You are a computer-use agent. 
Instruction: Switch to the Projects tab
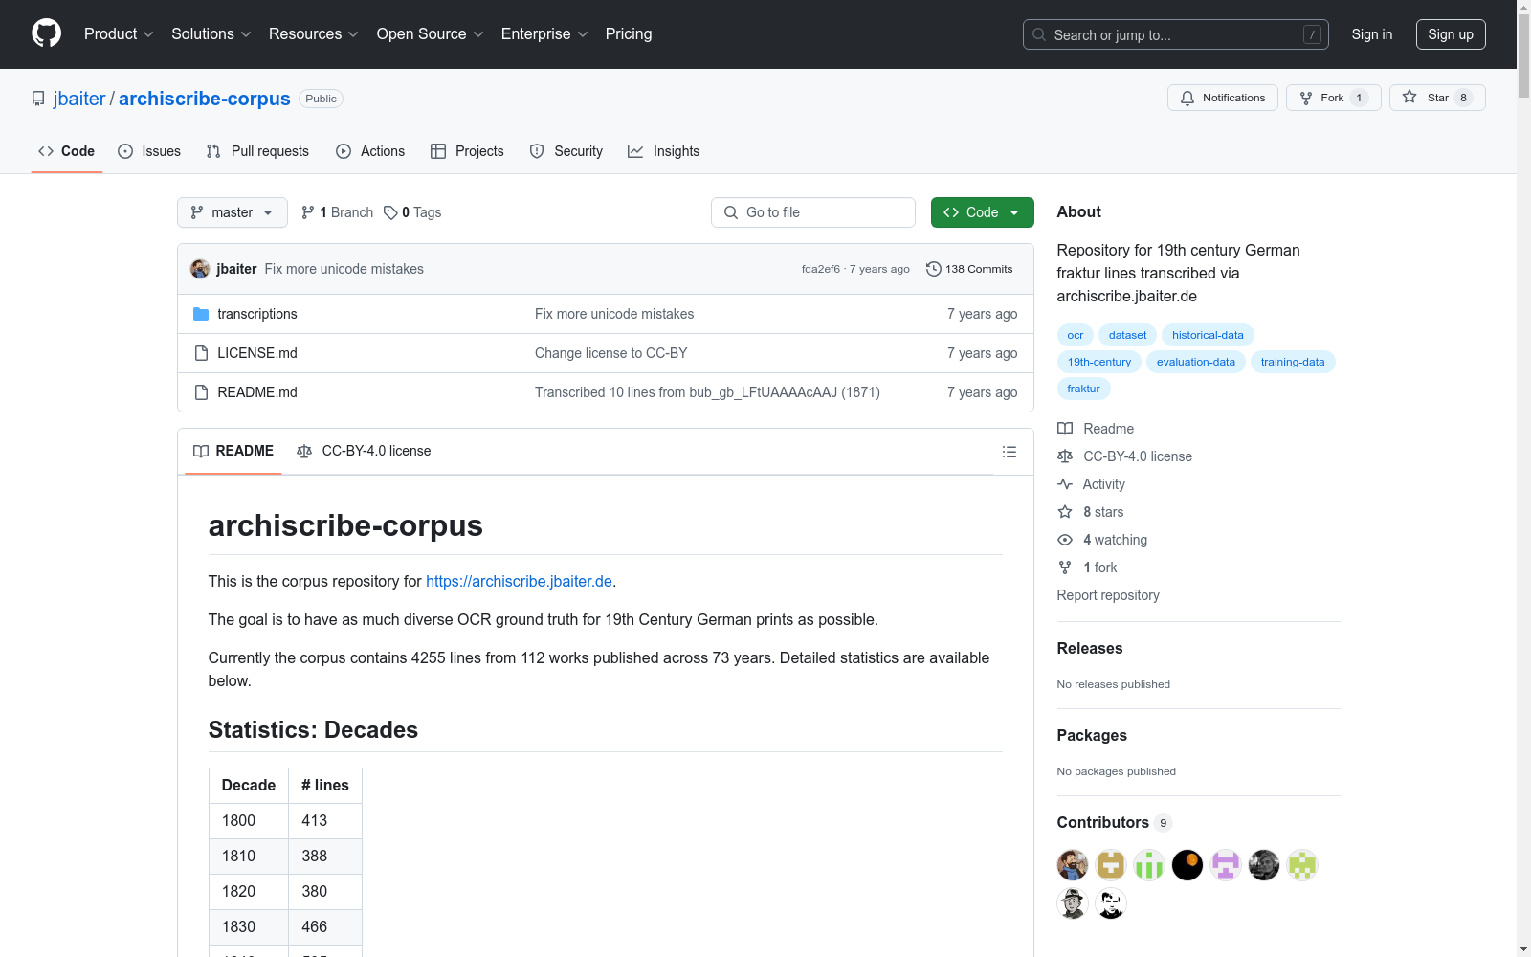point(467,151)
